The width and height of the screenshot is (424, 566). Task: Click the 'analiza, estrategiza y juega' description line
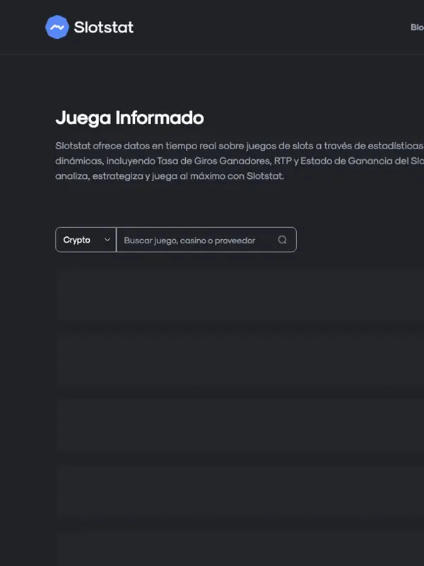pos(170,176)
